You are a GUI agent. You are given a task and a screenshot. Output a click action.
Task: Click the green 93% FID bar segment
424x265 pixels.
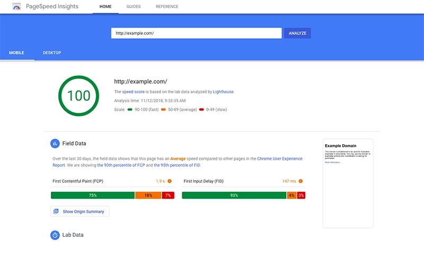point(234,195)
